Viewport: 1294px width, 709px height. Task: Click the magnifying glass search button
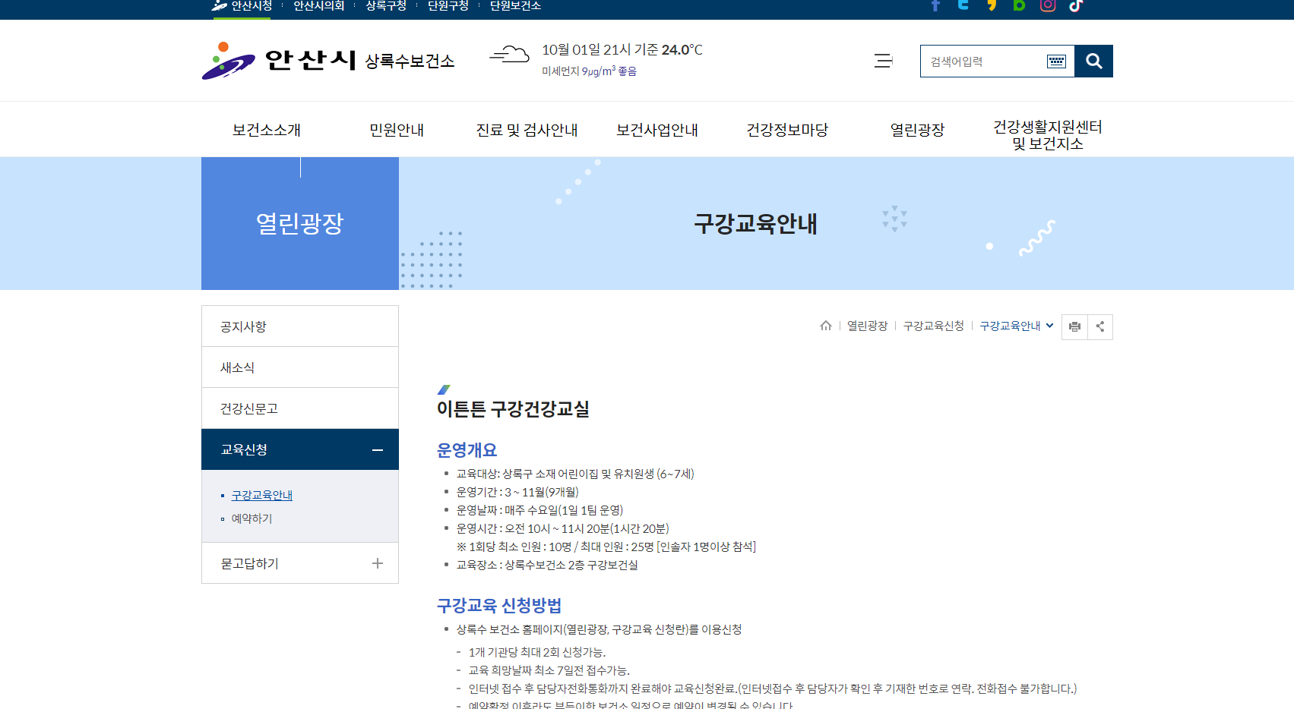(x=1093, y=61)
